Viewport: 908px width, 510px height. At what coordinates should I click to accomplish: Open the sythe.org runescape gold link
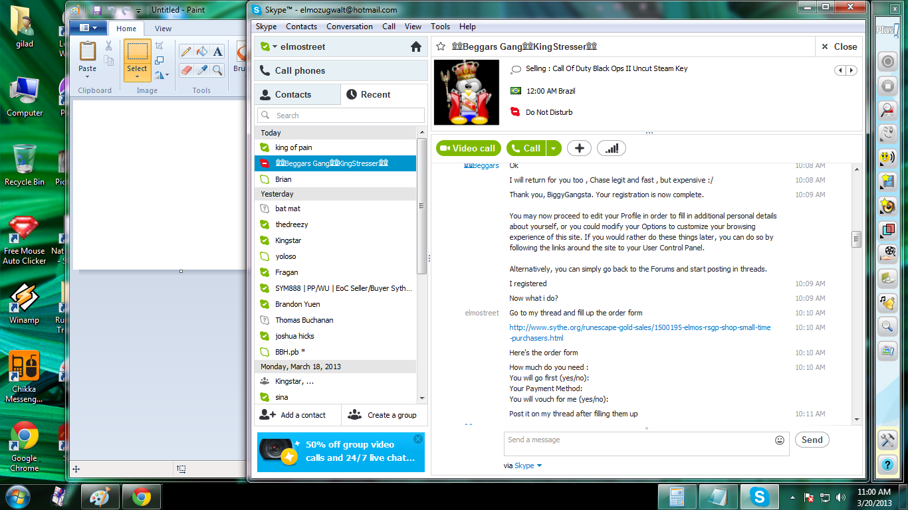tap(640, 333)
